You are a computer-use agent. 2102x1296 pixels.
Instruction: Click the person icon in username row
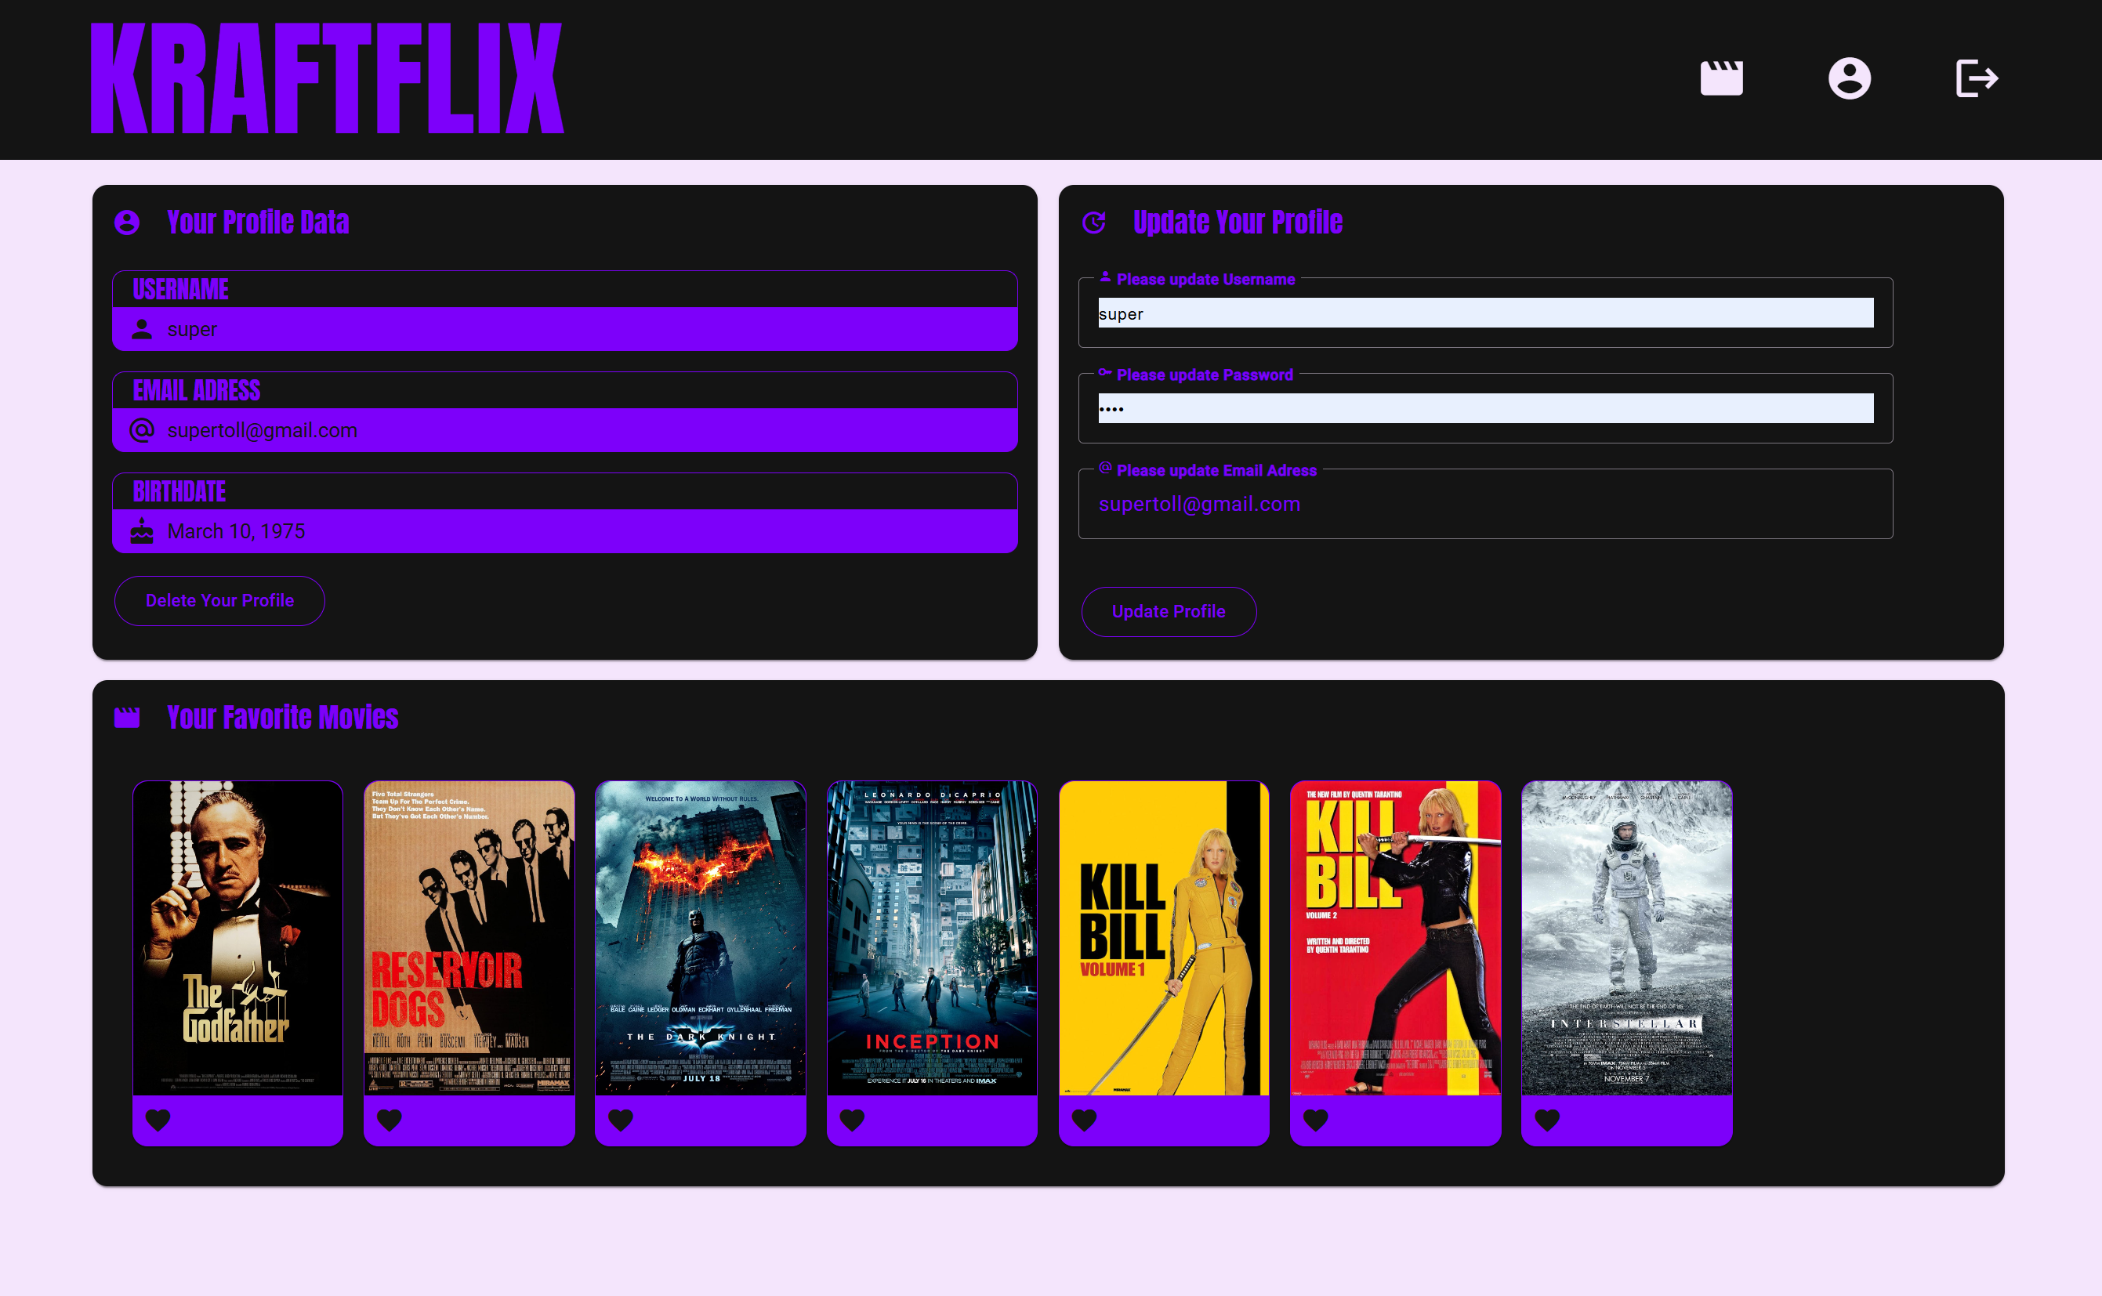click(x=143, y=329)
